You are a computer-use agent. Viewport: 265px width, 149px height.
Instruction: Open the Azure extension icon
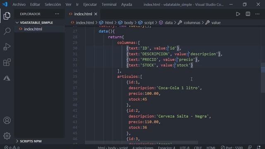(x=7, y=78)
